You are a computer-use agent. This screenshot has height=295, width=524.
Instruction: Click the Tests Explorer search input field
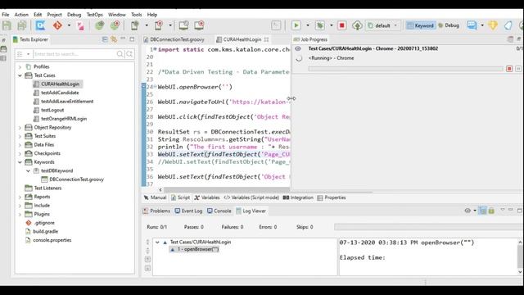pos(75,54)
